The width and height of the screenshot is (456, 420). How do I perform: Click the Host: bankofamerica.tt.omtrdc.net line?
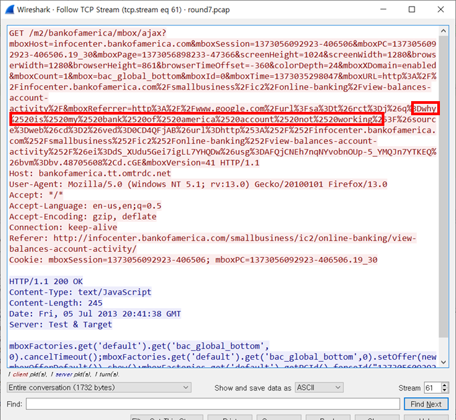pos(90,173)
